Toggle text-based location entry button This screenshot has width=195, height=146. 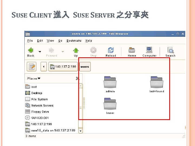32,67
